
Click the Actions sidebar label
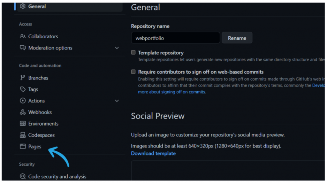36,101
